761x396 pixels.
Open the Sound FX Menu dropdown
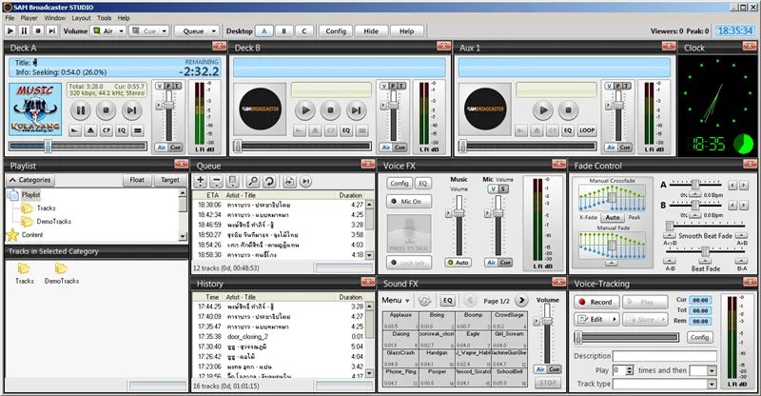point(396,300)
